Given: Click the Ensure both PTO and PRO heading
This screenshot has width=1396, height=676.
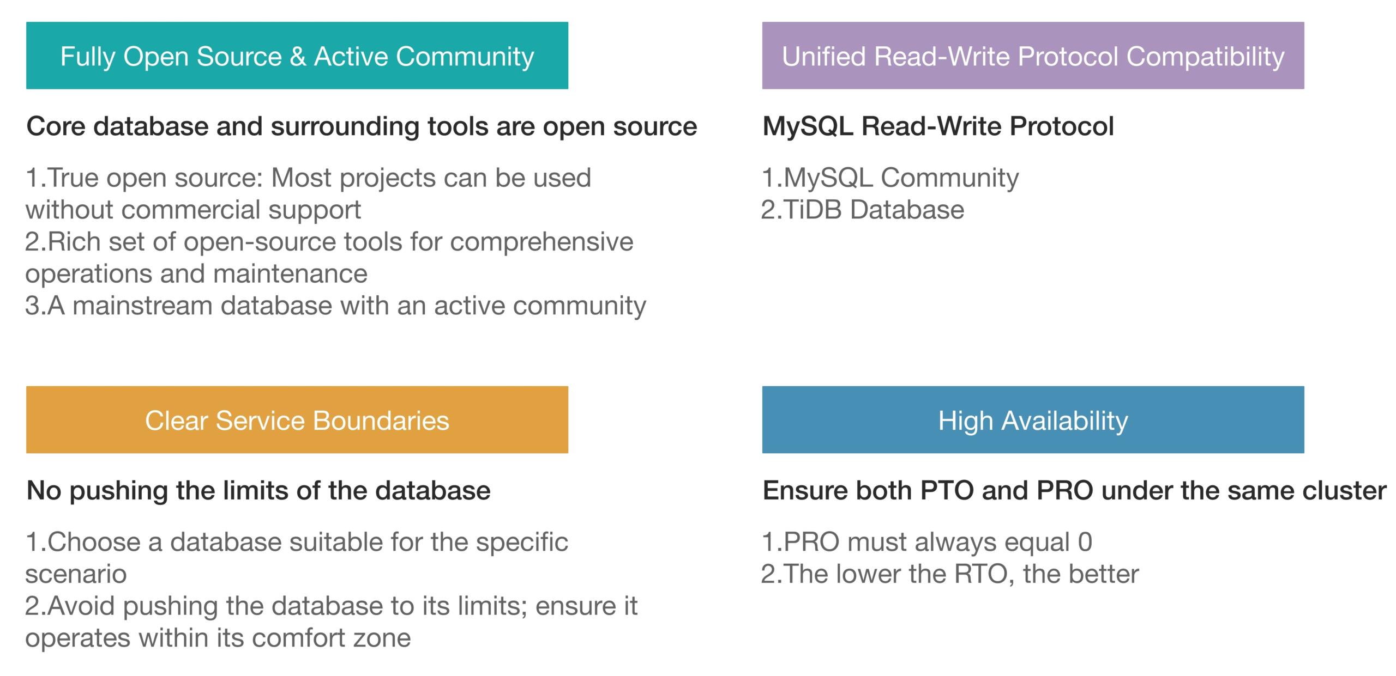Looking at the screenshot, I should [1074, 490].
